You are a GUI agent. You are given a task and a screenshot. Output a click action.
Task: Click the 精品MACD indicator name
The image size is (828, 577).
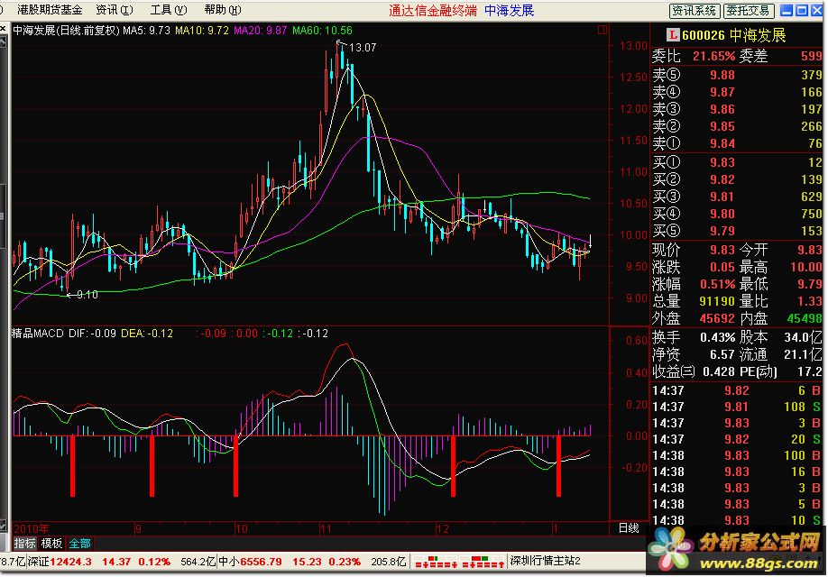coord(38,334)
